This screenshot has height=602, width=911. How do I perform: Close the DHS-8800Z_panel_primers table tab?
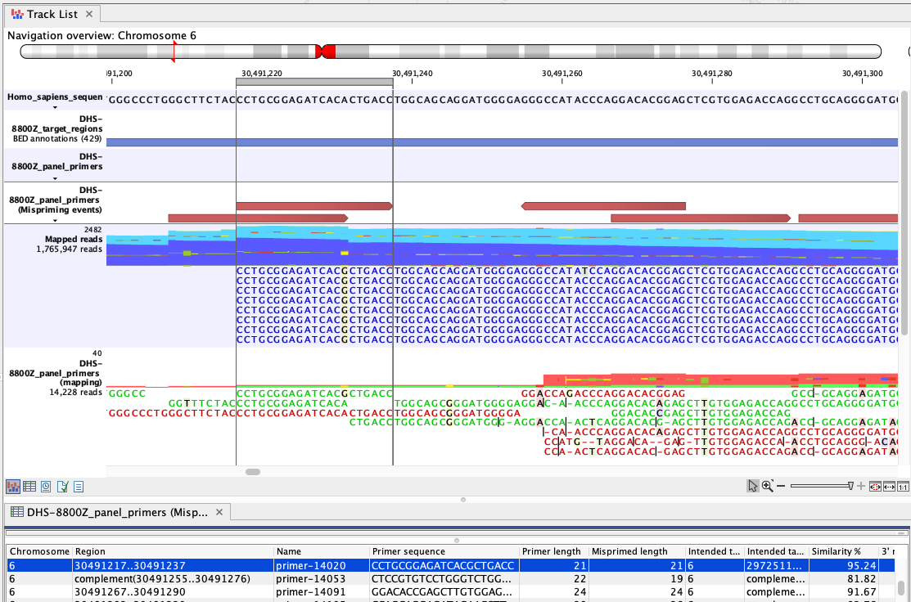click(x=219, y=512)
